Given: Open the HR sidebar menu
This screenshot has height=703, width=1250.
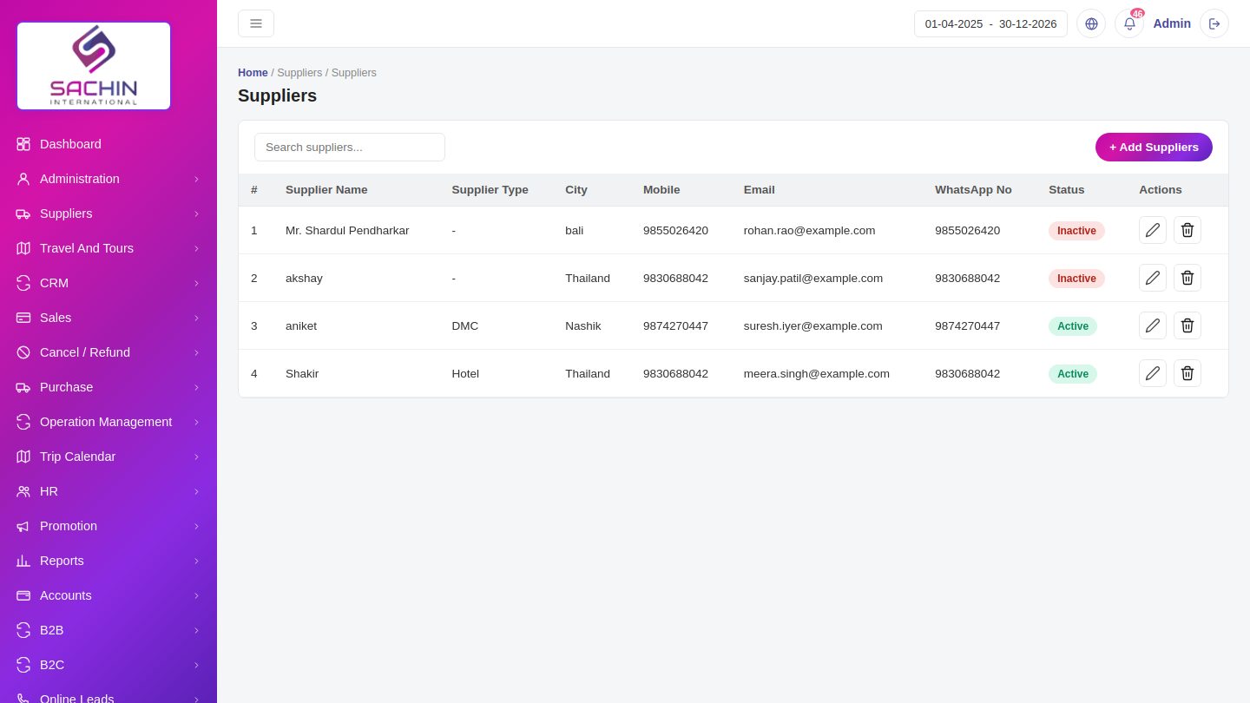Looking at the screenshot, I should [x=109, y=491].
